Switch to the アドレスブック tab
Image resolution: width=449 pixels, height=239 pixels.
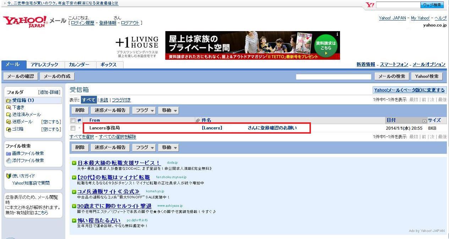tap(45, 65)
